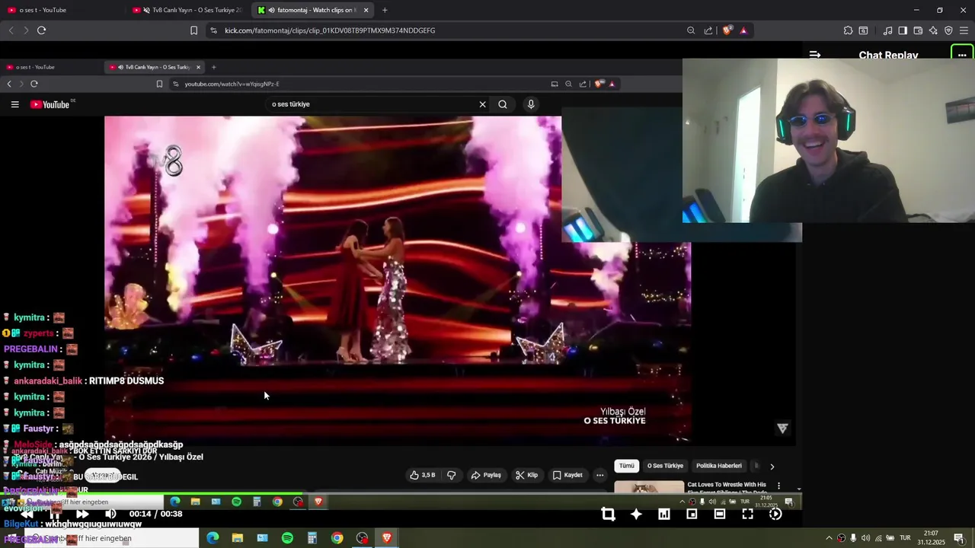Clear the YouTube search text

click(482, 104)
